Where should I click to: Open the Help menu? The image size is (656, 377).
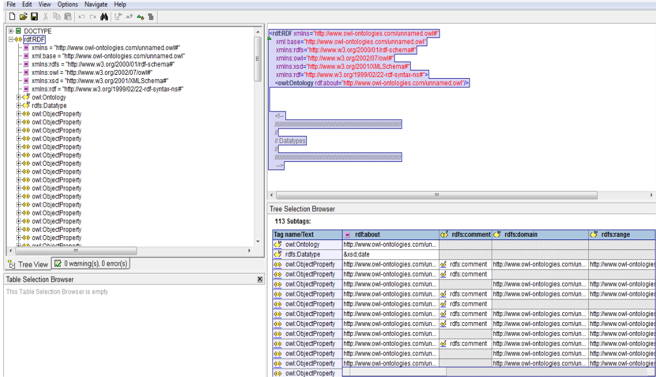point(120,4)
